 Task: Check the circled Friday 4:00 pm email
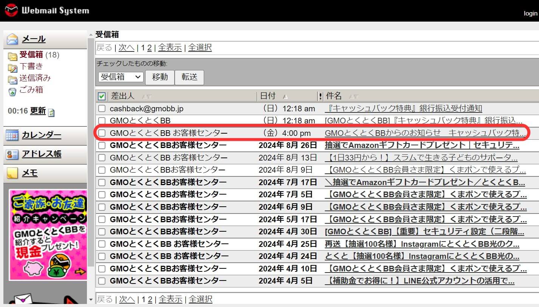101,132
